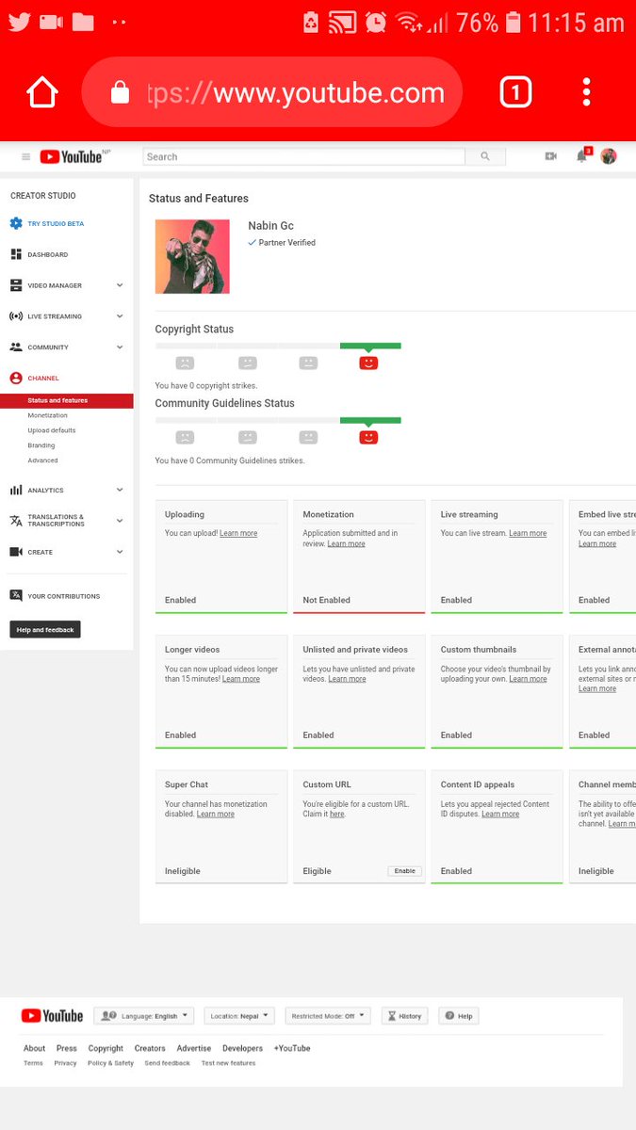
Task: Go to the YouTube home logo in header
Action: pyautogui.click(x=72, y=157)
